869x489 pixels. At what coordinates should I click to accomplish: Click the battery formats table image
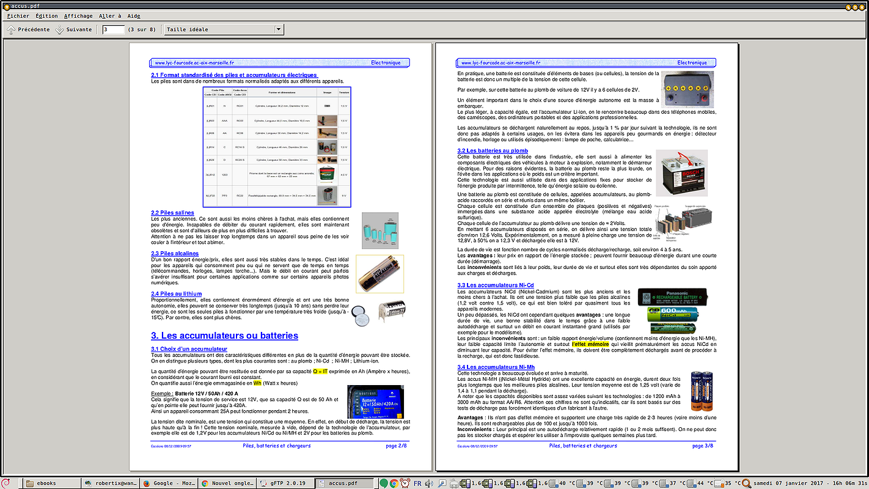click(x=277, y=147)
